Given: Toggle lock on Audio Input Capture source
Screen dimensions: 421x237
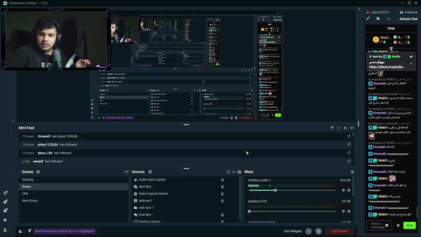Looking at the screenshot, I should [222, 180].
